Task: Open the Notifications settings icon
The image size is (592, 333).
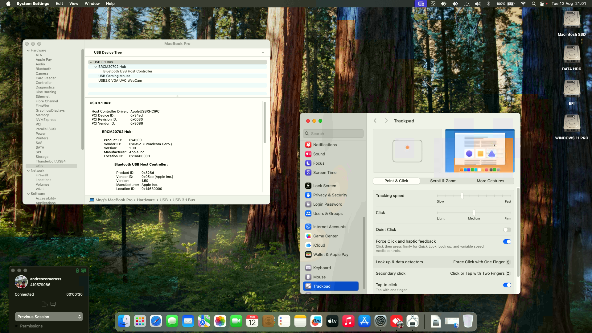Action: click(x=308, y=145)
